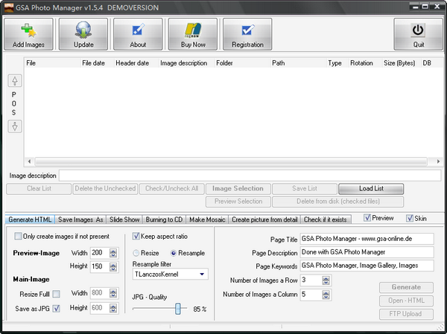Image resolution: width=447 pixels, height=334 pixels.
Task: Open the About dialog icon
Action: (138, 31)
